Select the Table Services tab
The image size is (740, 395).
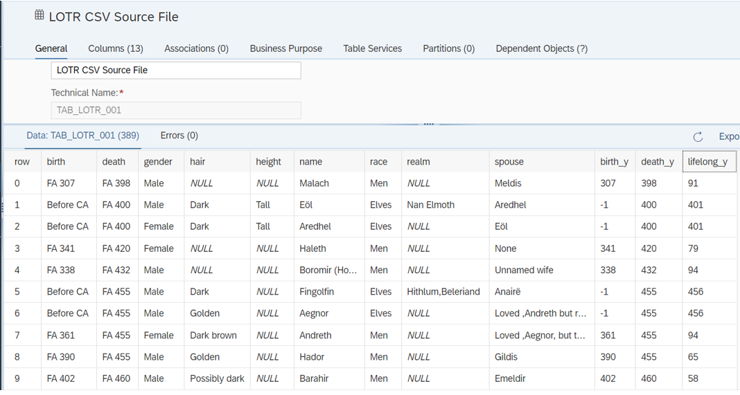point(372,48)
